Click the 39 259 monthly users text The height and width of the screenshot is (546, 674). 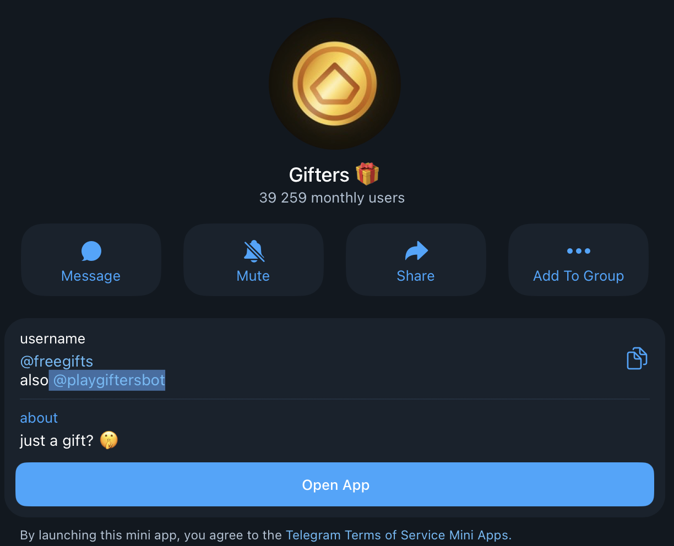(x=332, y=198)
